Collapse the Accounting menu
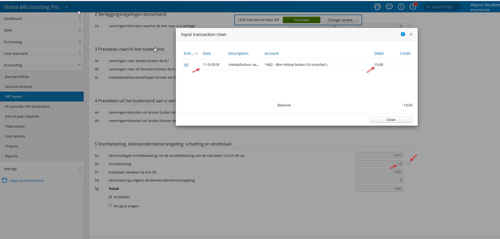 pos(42,65)
